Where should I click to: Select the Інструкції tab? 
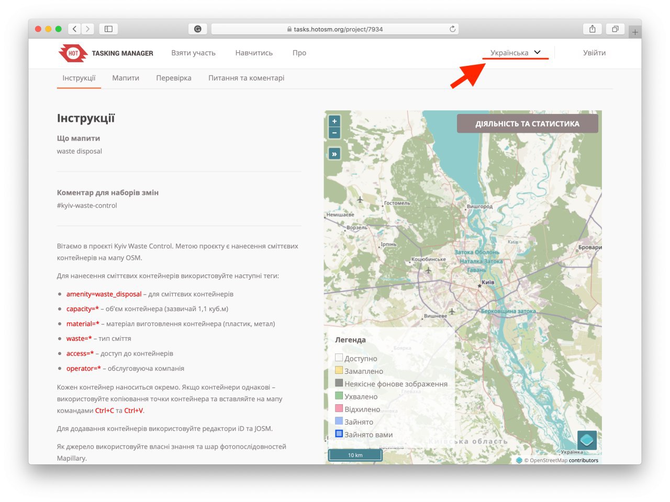click(x=79, y=78)
